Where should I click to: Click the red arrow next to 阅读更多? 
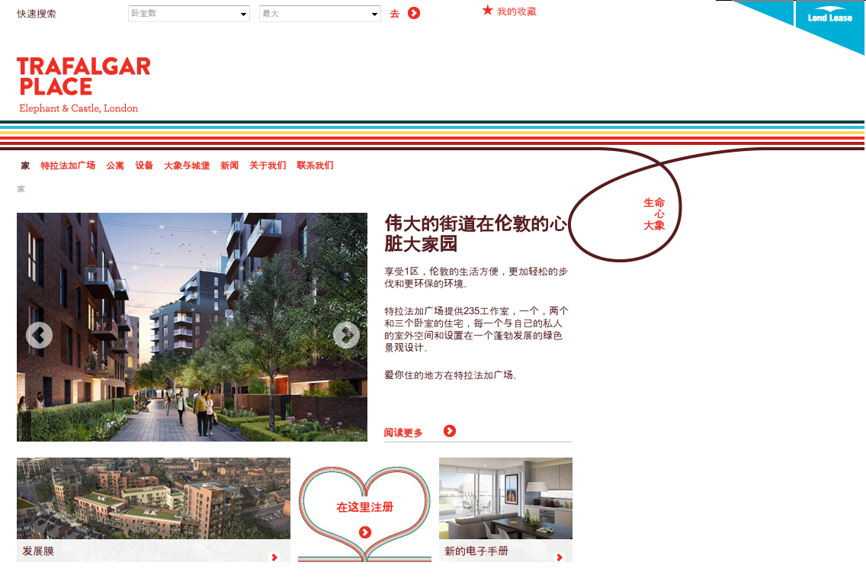450,431
